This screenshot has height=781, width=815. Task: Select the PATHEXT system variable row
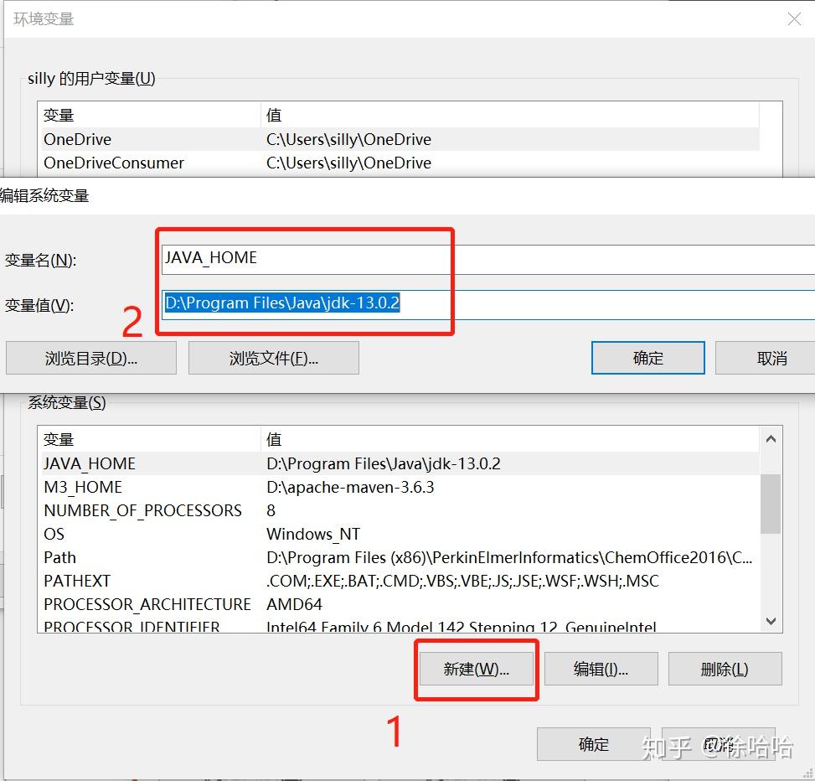click(251, 580)
